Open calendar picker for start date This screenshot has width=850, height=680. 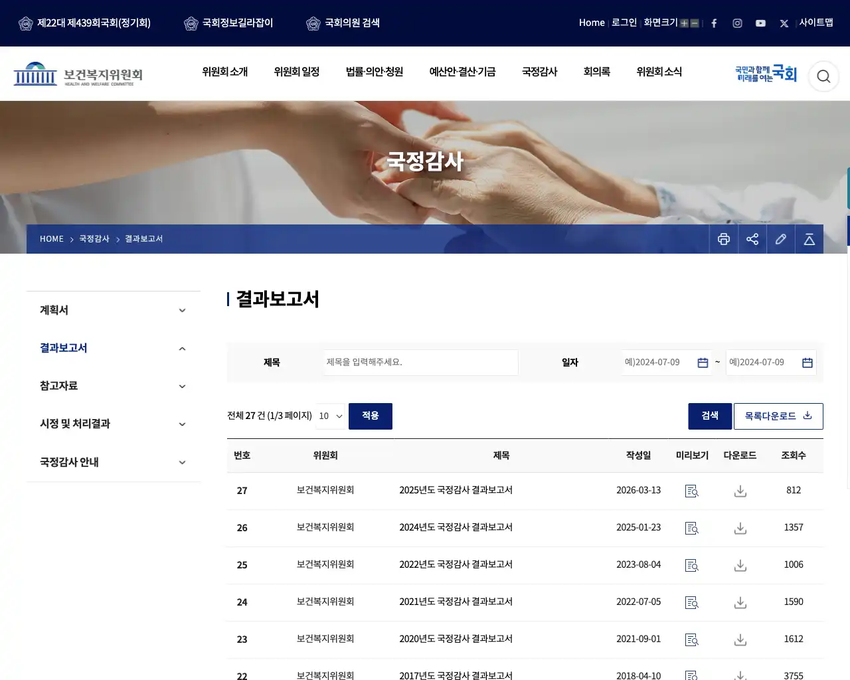pos(703,363)
